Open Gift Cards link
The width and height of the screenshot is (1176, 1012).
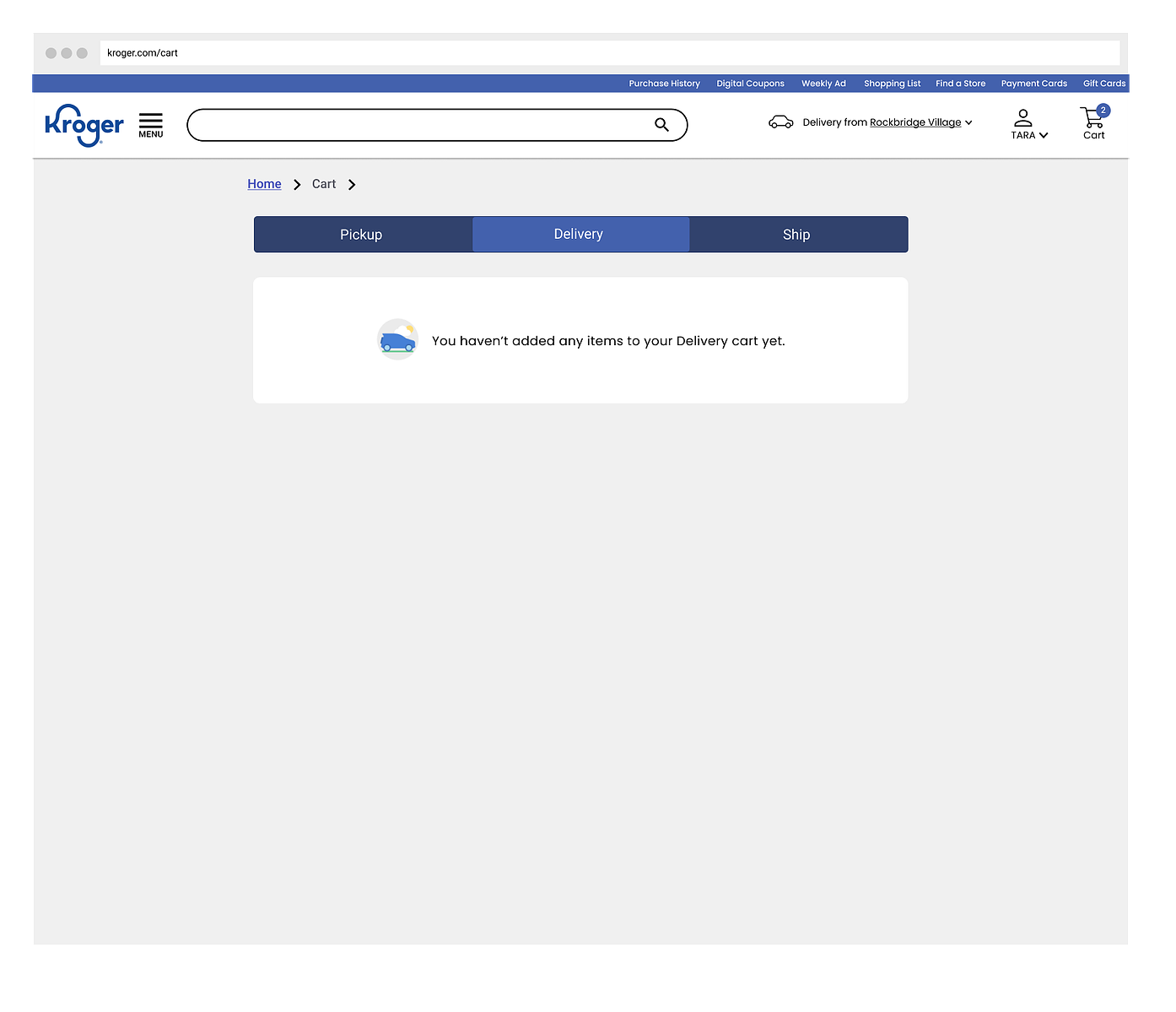1104,84
